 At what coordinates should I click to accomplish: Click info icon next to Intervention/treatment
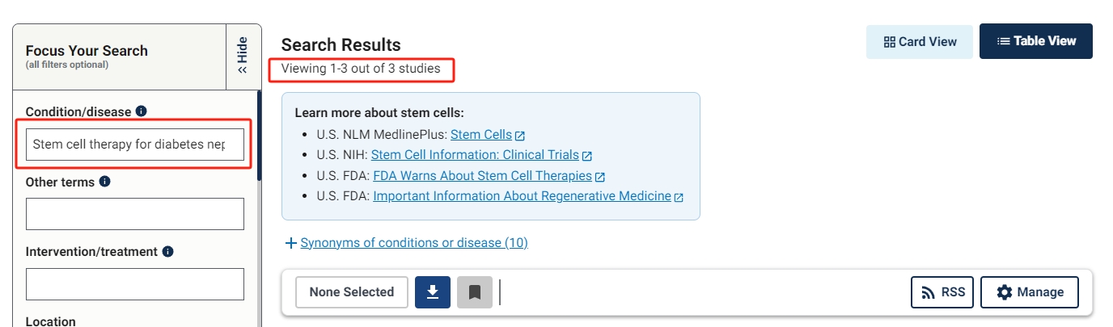(x=167, y=251)
